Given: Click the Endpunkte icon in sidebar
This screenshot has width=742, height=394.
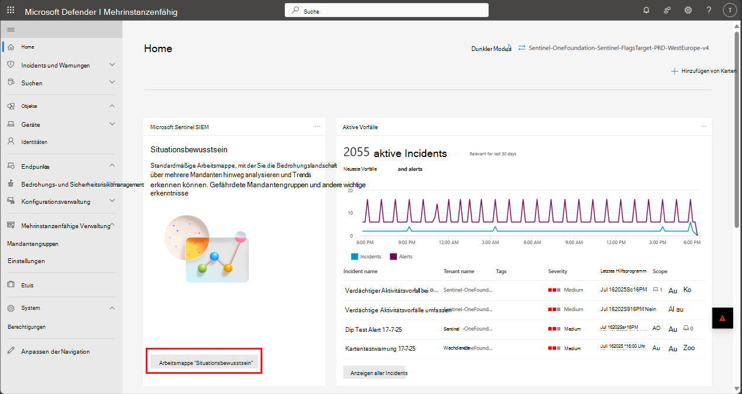Looking at the screenshot, I should click(11, 166).
